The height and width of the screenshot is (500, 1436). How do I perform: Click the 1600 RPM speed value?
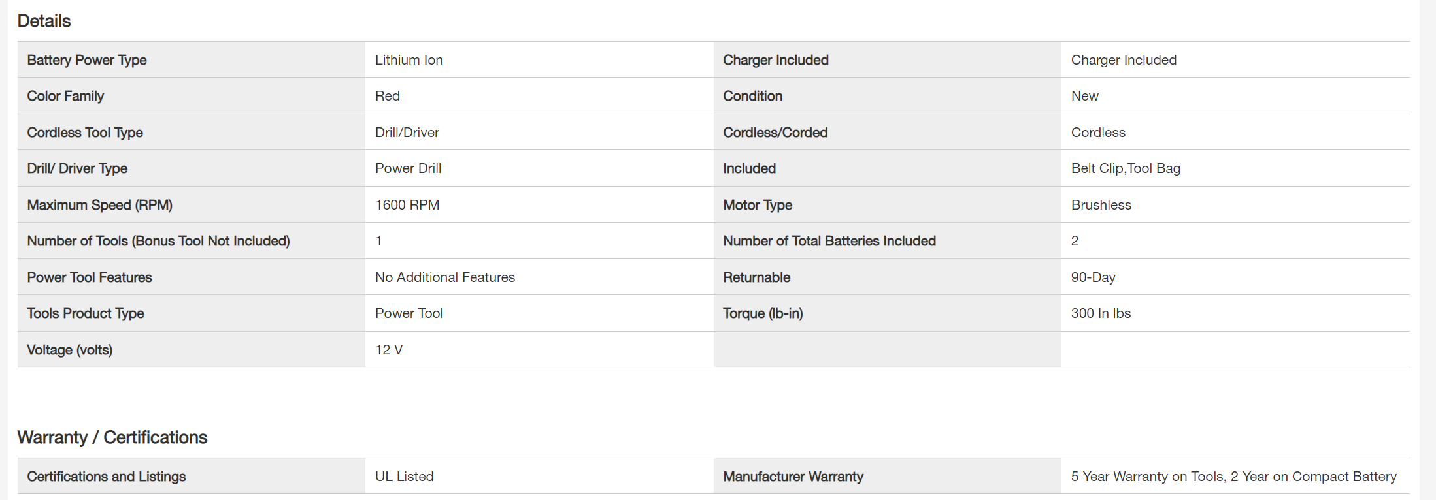click(407, 205)
